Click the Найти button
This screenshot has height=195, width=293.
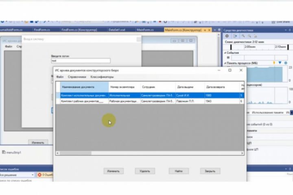(179, 171)
